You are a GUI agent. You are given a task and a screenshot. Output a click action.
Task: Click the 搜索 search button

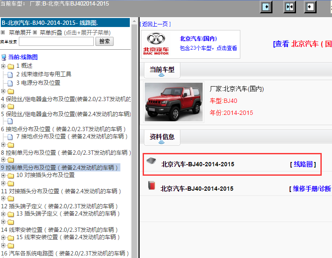pyautogui.click(x=105, y=41)
